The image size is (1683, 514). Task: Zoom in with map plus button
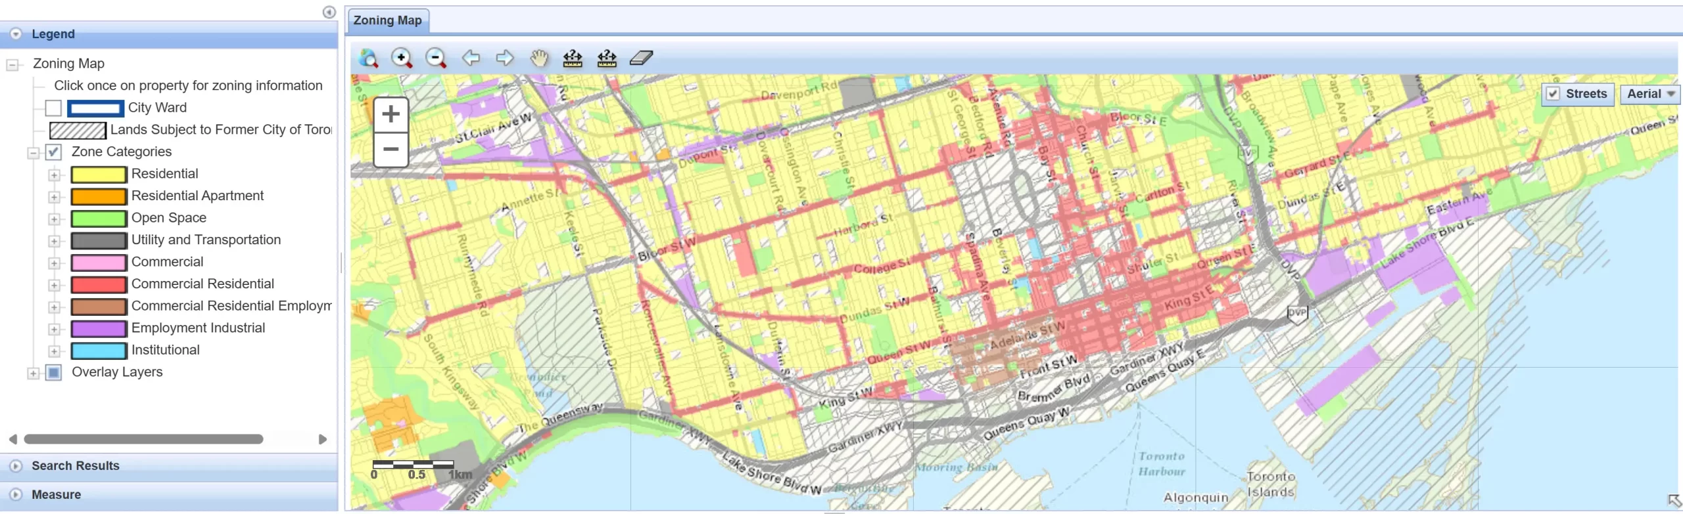tap(391, 114)
